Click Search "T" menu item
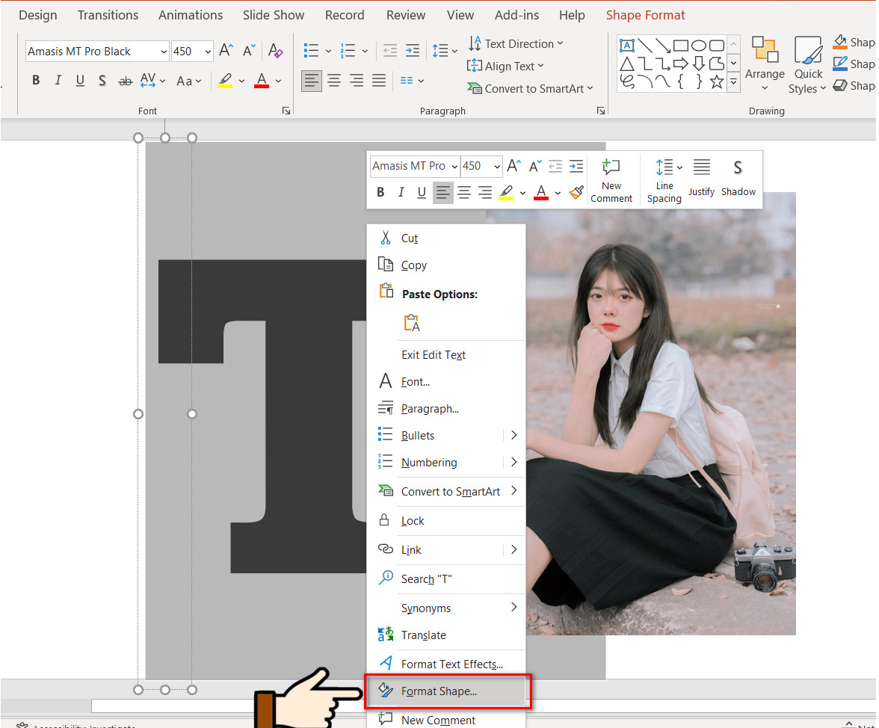This screenshot has width=879, height=728. click(446, 579)
